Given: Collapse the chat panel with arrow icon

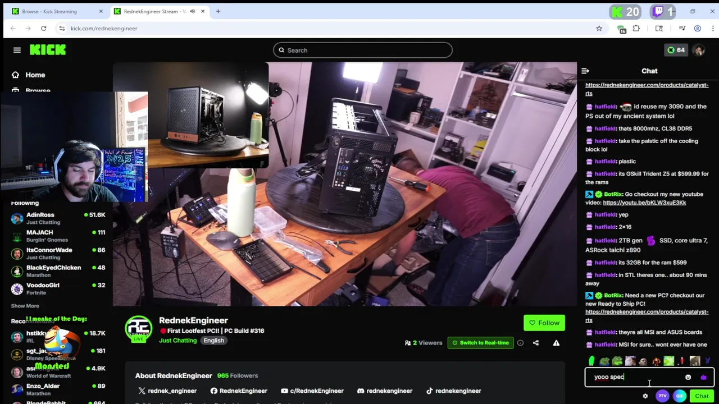Looking at the screenshot, I should tap(585, 71).
